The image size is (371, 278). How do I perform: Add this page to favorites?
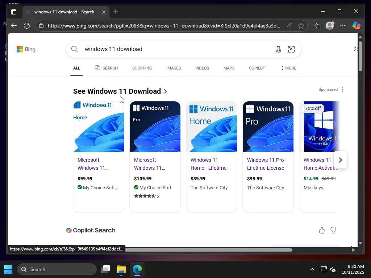(301, 26)
